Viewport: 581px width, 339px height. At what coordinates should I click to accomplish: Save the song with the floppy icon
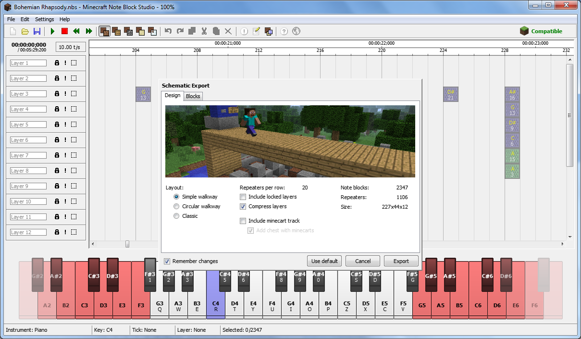click(37, 31)
